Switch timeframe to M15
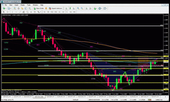This screenshot has width=170, height=102. (x=52, y=12)
